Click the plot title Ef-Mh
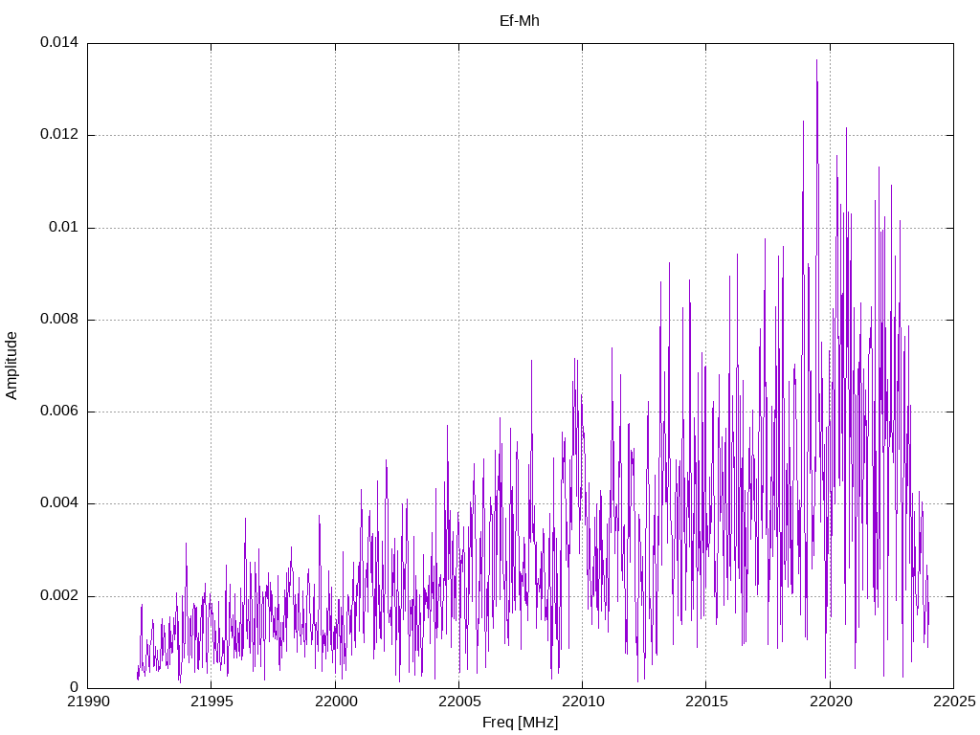This screenshot has width=980, height=735. pos(520,21)
